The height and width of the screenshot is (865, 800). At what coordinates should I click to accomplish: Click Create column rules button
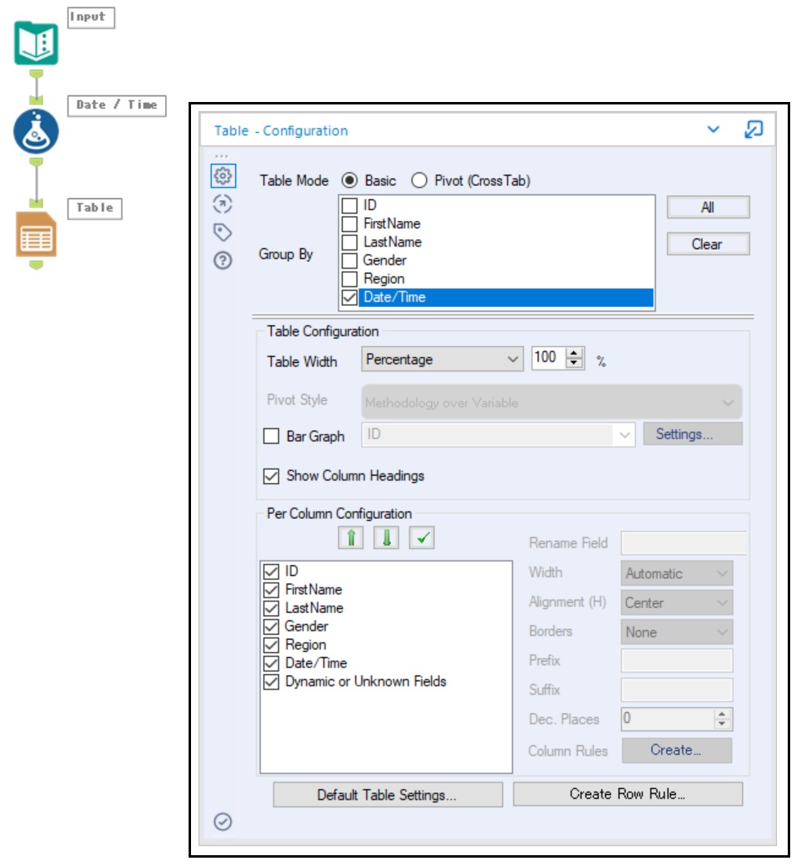[x=677, y=750]
